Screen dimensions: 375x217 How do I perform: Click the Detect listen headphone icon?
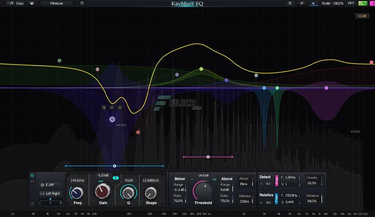click(x=262, y=184)
